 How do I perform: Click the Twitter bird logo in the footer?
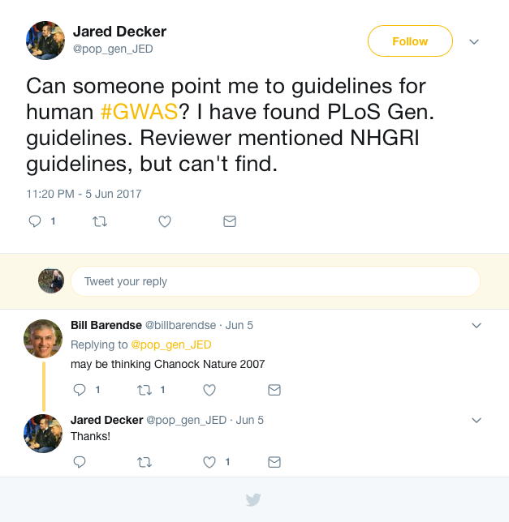[x=254, y=499]
